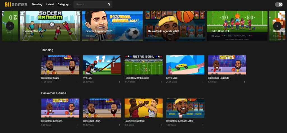Open more options for Trending Basketball Stars
This screenshot has height=133, width=287.
click(78, 82)
